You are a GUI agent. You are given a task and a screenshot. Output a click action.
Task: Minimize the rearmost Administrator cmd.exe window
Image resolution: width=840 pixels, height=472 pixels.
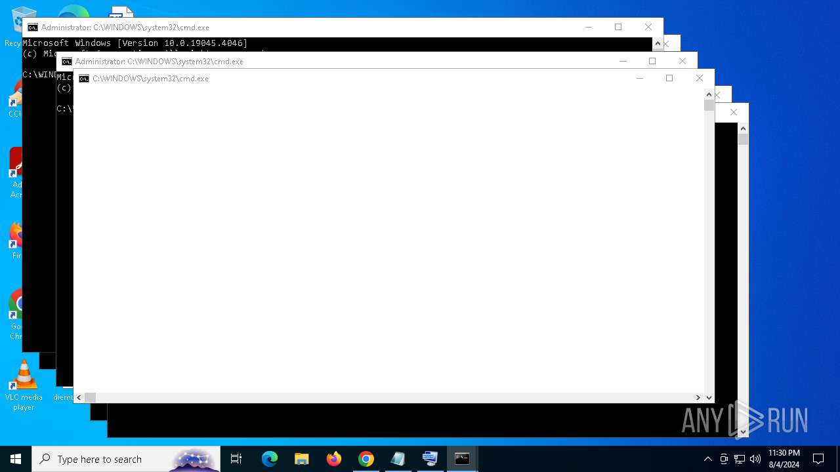tap(589, 27)
